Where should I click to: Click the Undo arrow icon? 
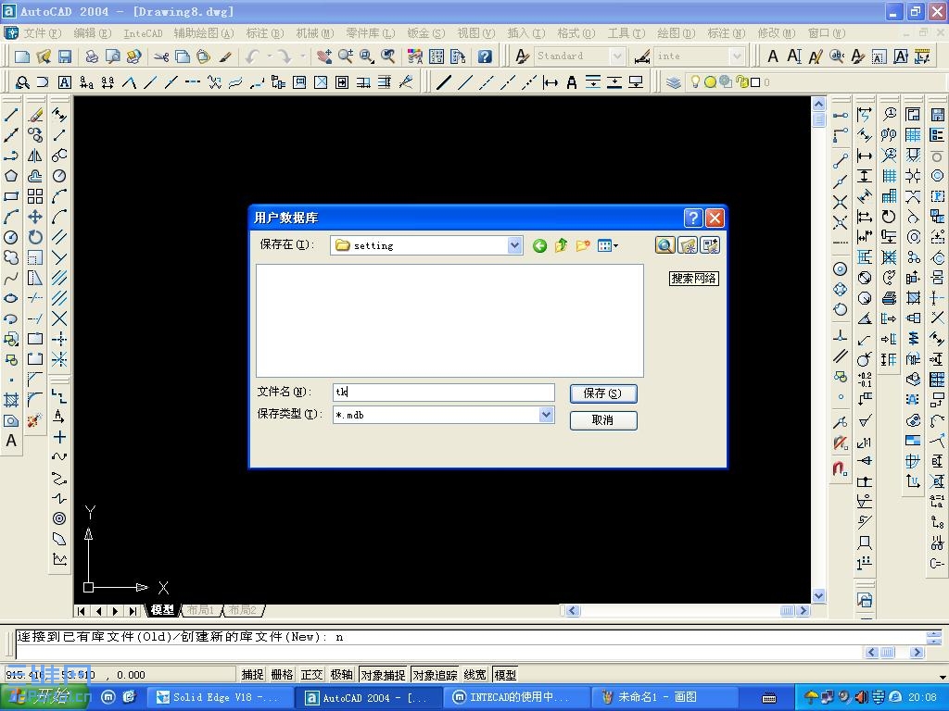[x=252, y=56]
